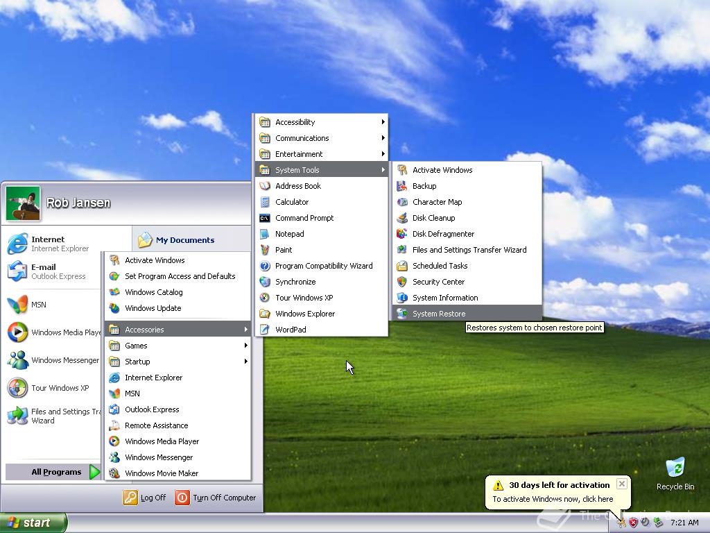Viewport: 710px width, 533px height.
Task: Open Outlook Express in All Programs list
Action: [177, 409]
